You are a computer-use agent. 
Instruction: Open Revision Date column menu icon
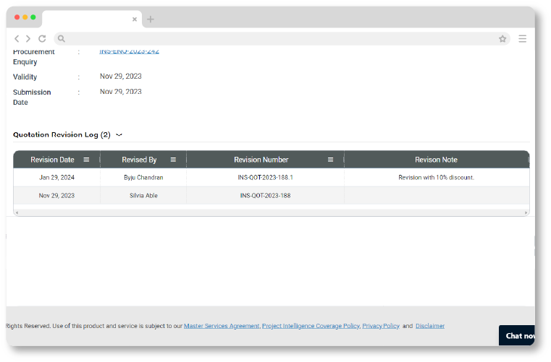tap(86, 160)
